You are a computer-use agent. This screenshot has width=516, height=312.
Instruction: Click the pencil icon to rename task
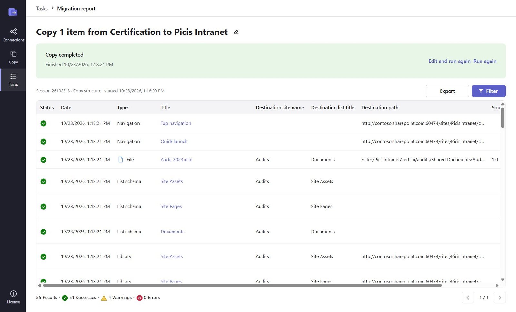pyautogui.click(x=236, y=32)
